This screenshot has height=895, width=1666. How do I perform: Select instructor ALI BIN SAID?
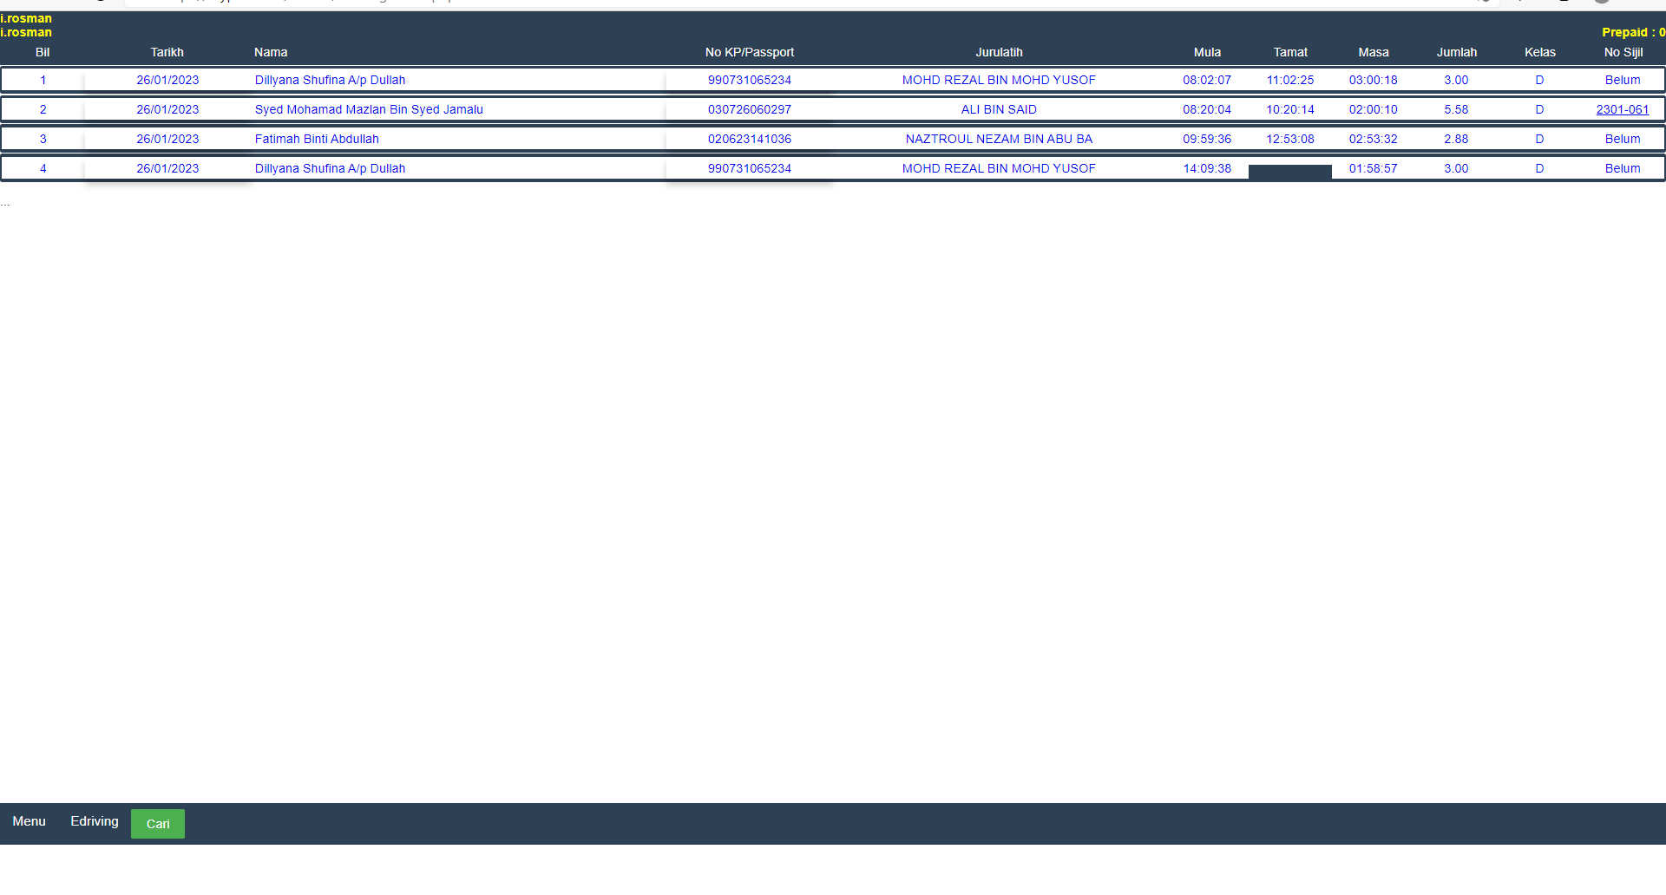pos(999,109)
